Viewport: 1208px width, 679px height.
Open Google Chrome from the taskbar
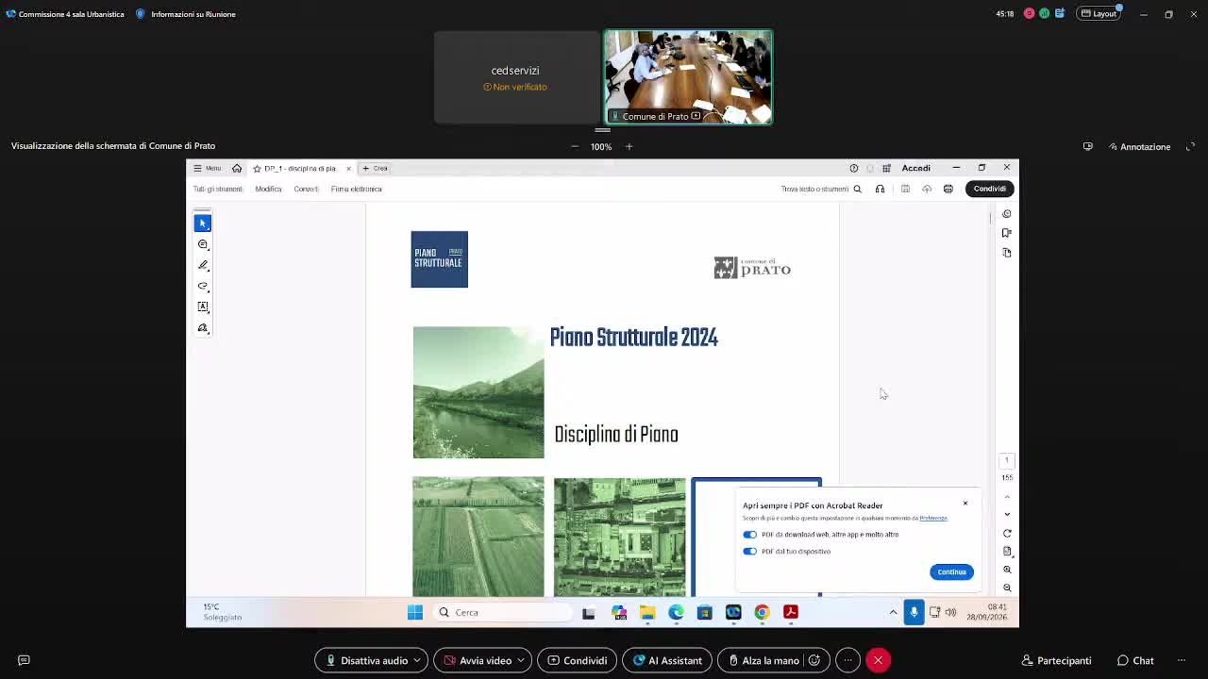tap(762, 612)
